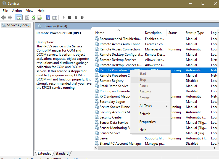Click gear icon of Security Center row
219x159 pixels.
point(97,117)
